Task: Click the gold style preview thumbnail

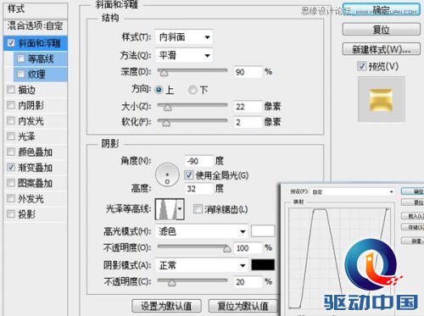Action: point(382,99)
